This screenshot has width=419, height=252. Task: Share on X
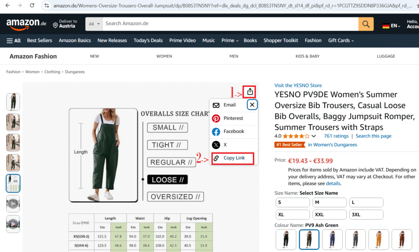234,145
